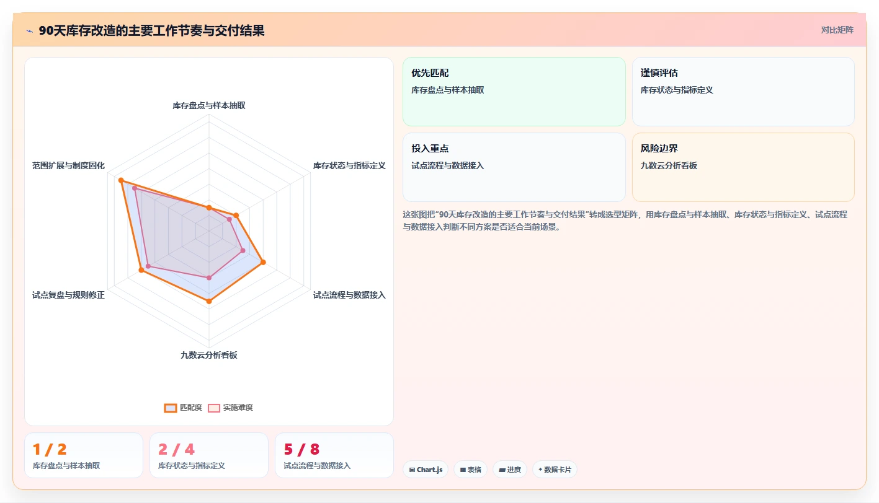
Task: Click the 对比矩阵 label in the header
Action: tap(837, 30)
